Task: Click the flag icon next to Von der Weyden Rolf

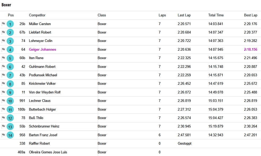Action: (x=3, y=92)
